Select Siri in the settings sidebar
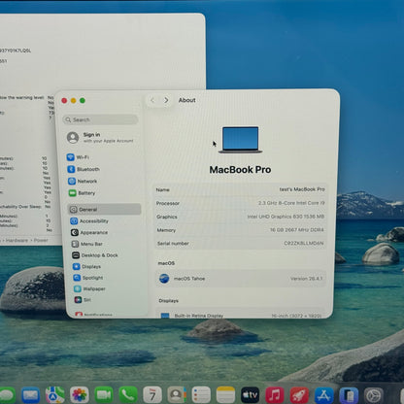 [x=83, y=300]
